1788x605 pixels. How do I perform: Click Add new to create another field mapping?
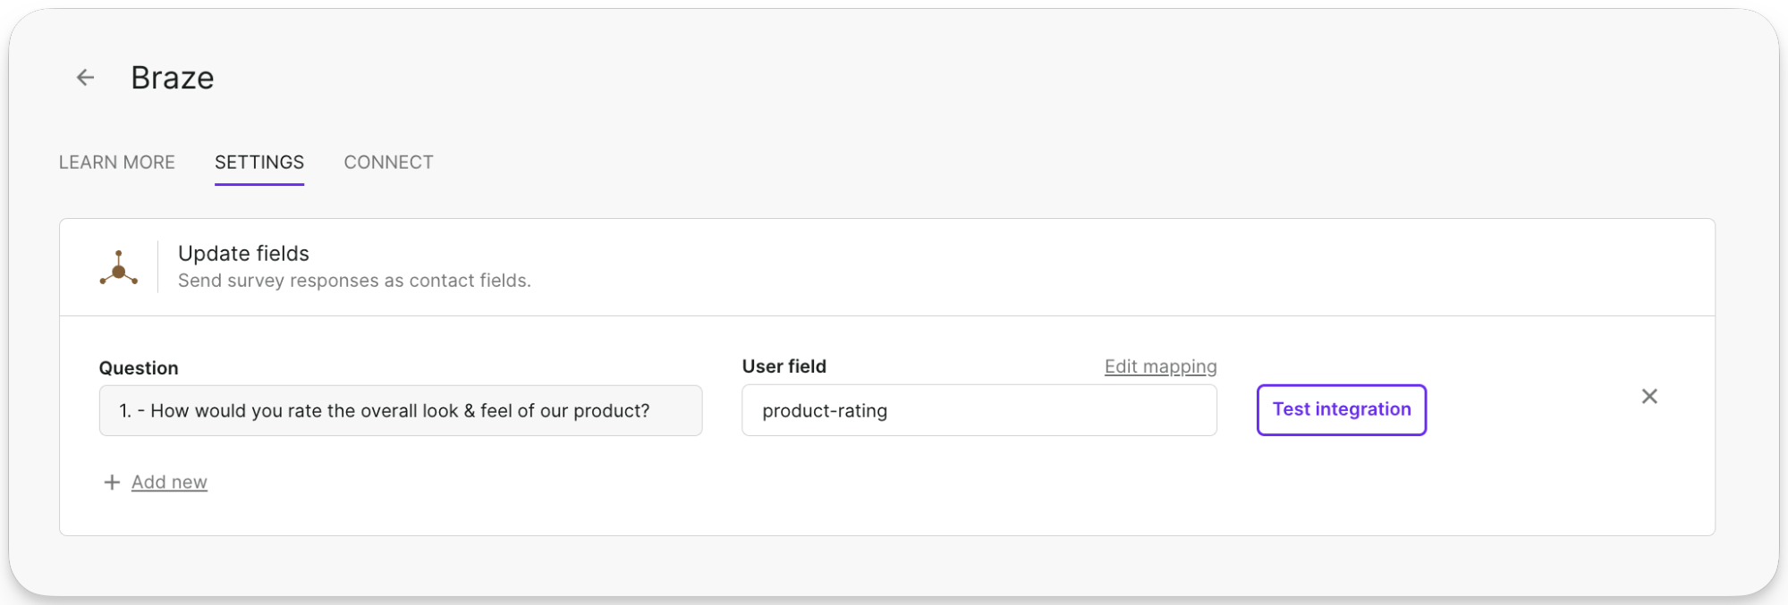click(x=169, y=482)
